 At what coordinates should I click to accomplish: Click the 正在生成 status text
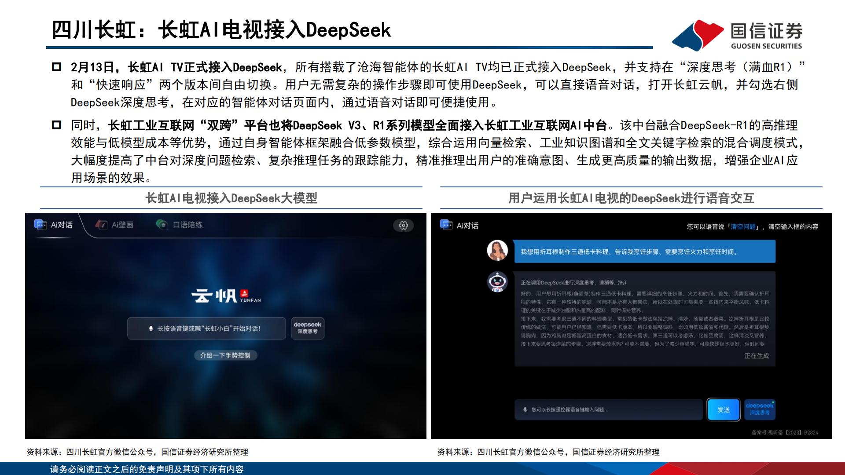pyautogui.click(x=757, y=356)
